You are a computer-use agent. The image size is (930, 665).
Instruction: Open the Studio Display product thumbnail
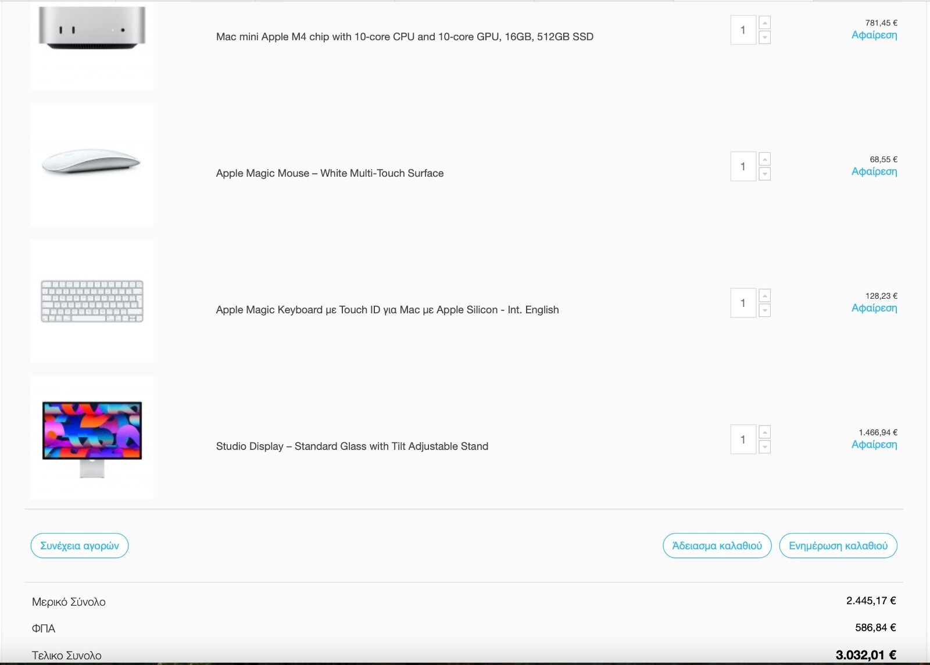click(x=92, y=438)
